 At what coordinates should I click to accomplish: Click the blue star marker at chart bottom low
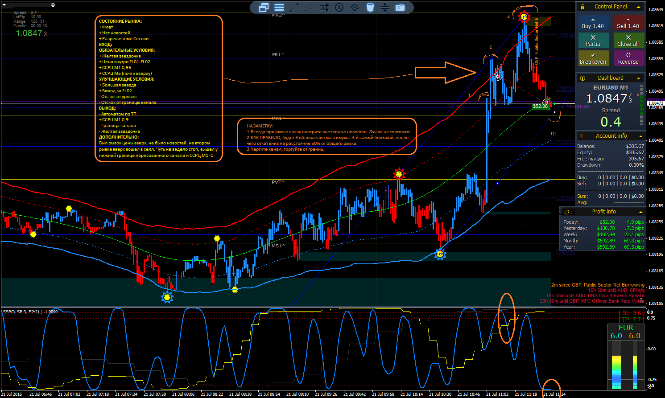click(x=167, y=297)
